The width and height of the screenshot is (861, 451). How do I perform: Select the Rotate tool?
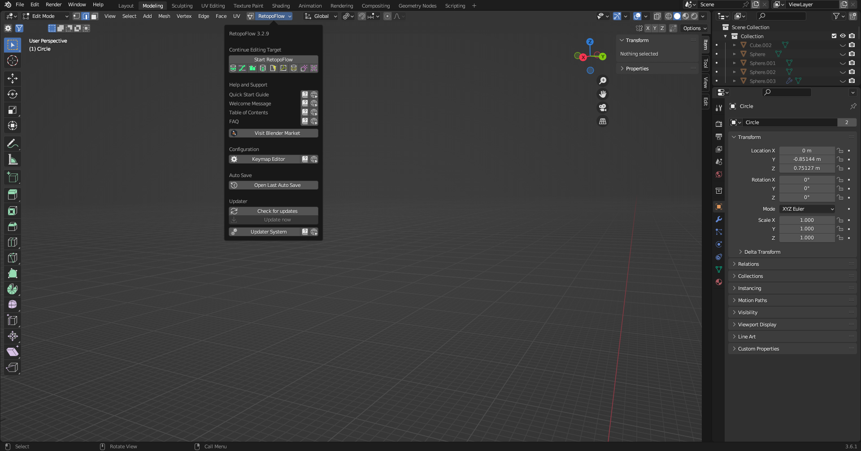[13, 94]
